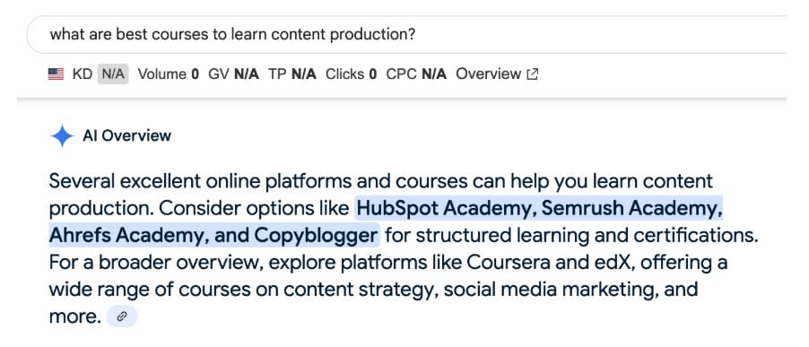
Task: Open the Ahrefs Overview link
Action: click(x=497, y=74)
